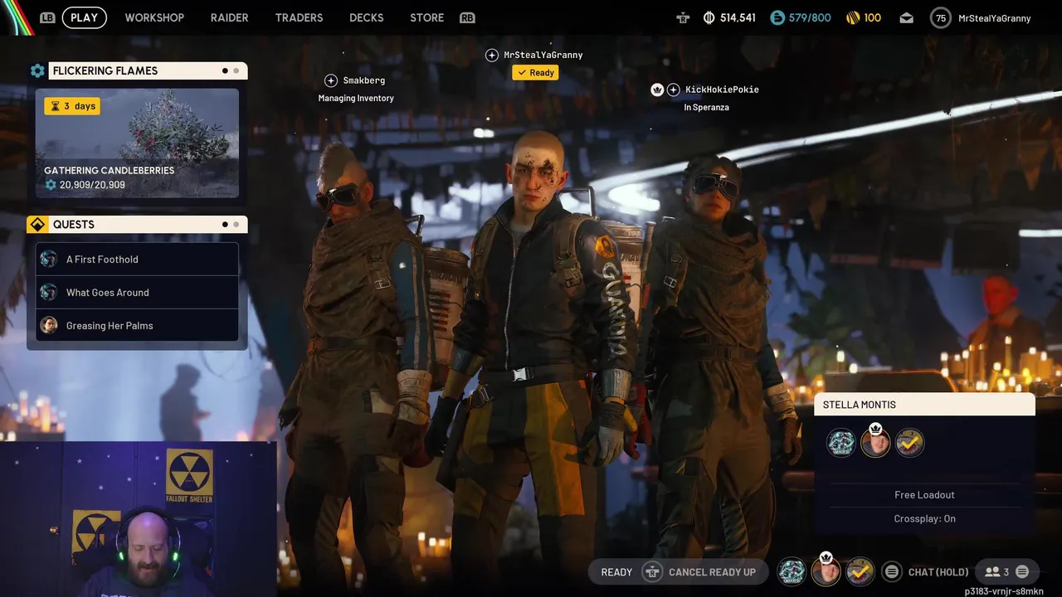1062x597 pixels.
Task: Open the A First Foothold quest
Action: (137, 259)
